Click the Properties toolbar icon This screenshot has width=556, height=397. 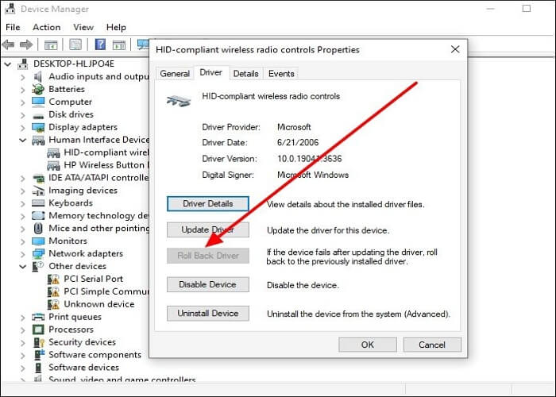point(75,44)
